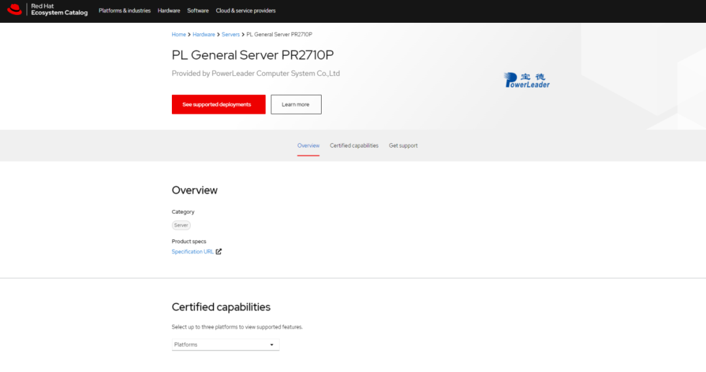Open the Hardware navigation menu
This screenshot has height=372, width=706.
tap(169, 11)
